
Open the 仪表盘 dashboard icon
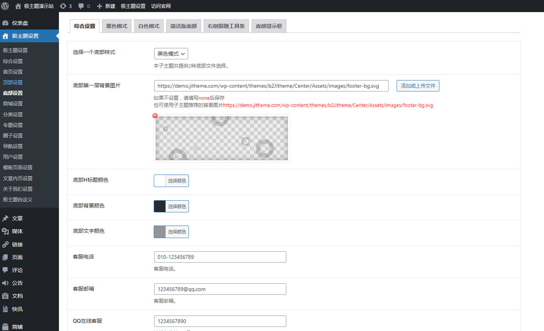pyautogui.click(x=5, y=23)
